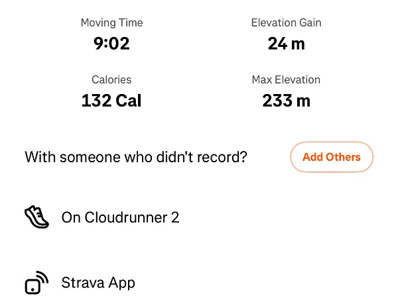The height and width of the screenshot is (298, 398).
Task: Click the Calories label
Action: pyautogui.click(x=111, y=79)
